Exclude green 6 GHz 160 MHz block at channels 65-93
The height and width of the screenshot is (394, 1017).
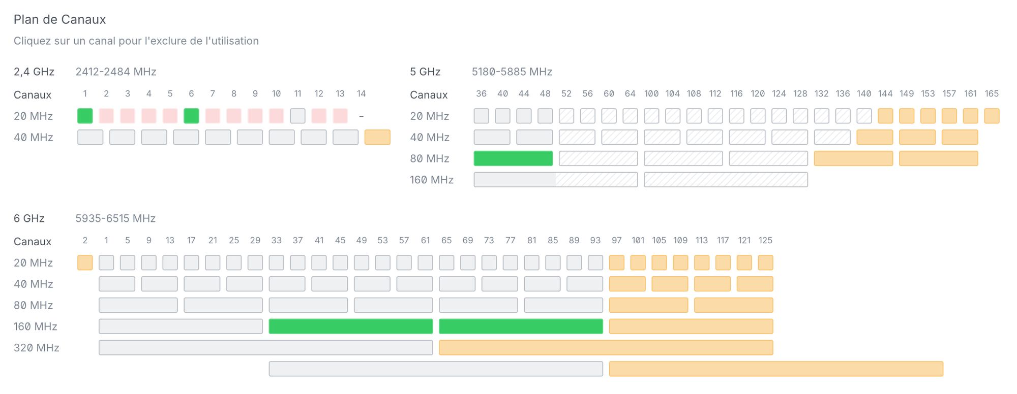click(x=521, y=326)
